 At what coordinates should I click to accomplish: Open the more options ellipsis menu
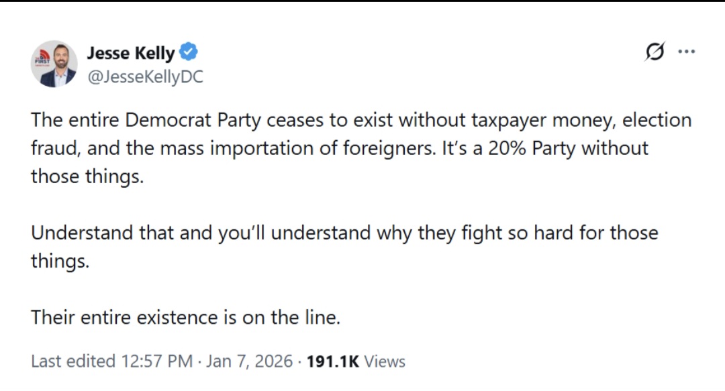pyautogui.click(x=687, y=52)
